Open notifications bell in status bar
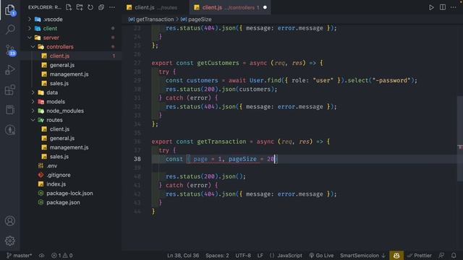463x260 pixels. coord(454,255)
